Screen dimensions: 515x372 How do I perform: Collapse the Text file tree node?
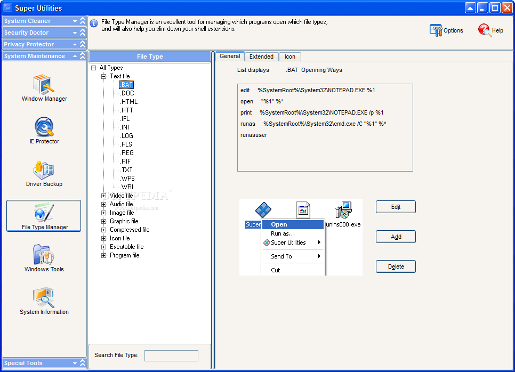click(x=104, y=77)
